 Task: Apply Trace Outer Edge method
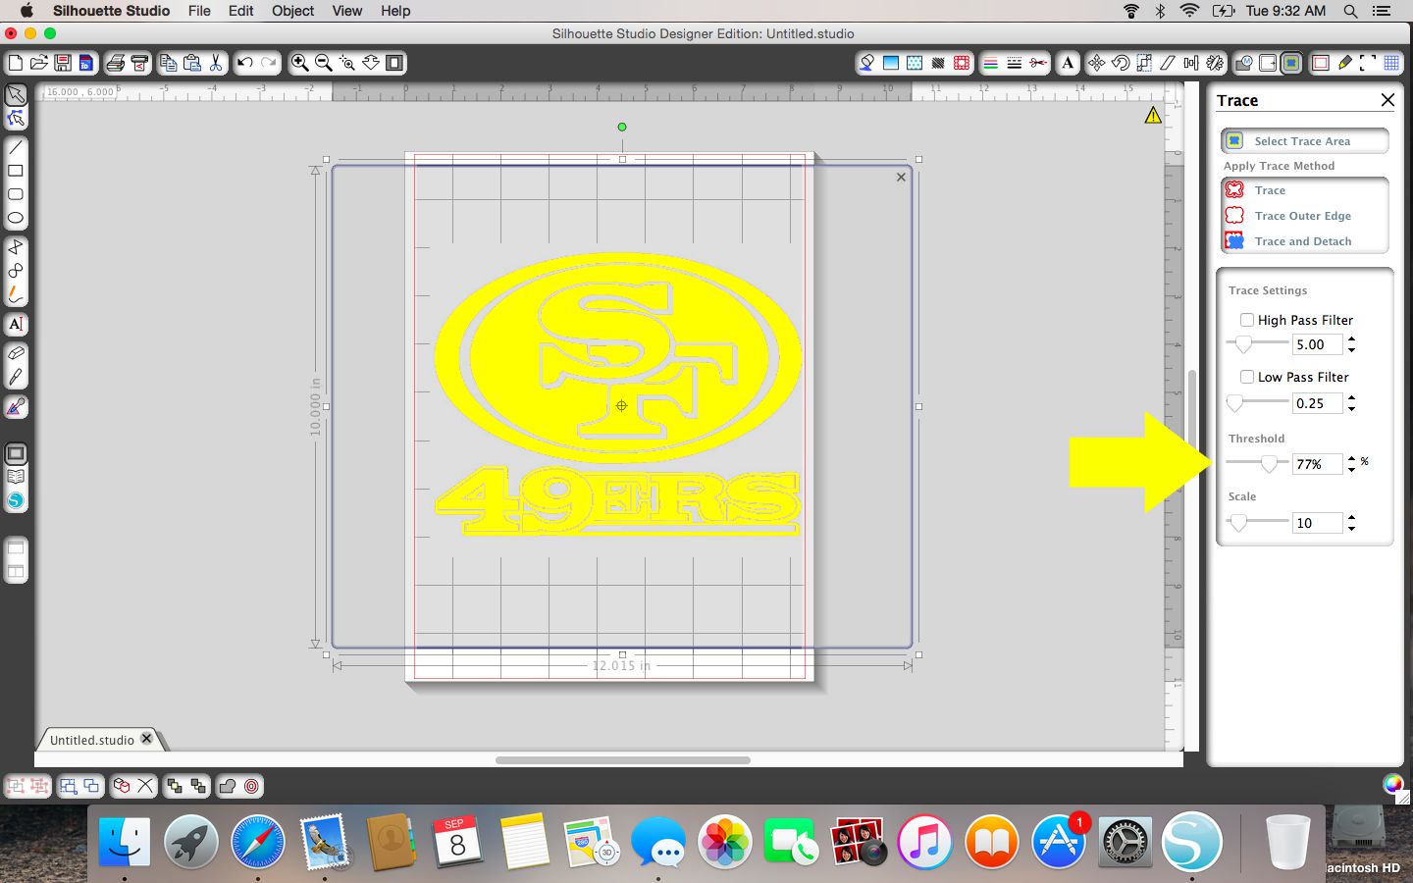tap(1305, 216)
